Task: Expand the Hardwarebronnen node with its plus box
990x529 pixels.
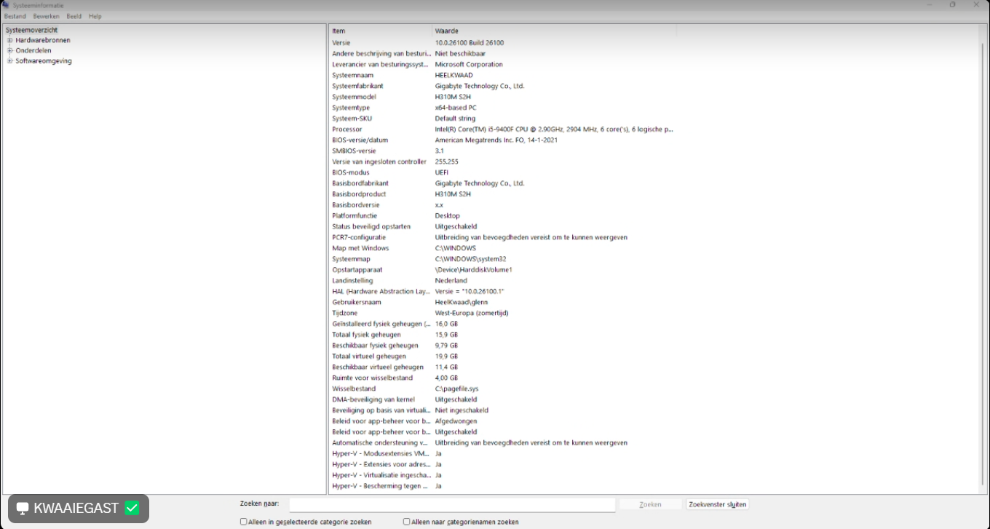Action: (x=10, y=41)
